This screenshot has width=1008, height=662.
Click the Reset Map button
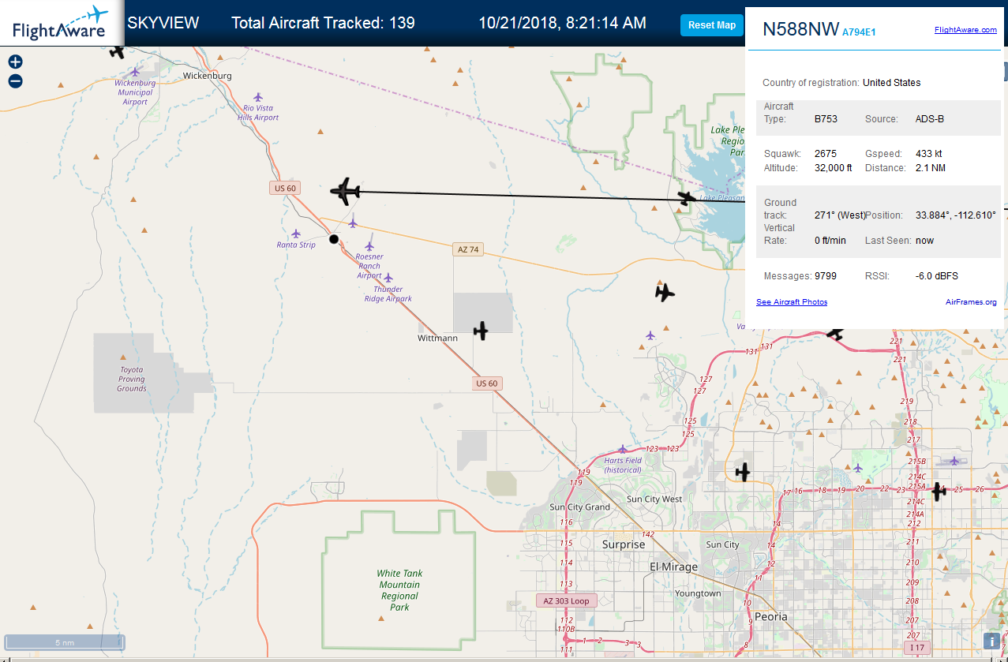[x=712, y=25]
